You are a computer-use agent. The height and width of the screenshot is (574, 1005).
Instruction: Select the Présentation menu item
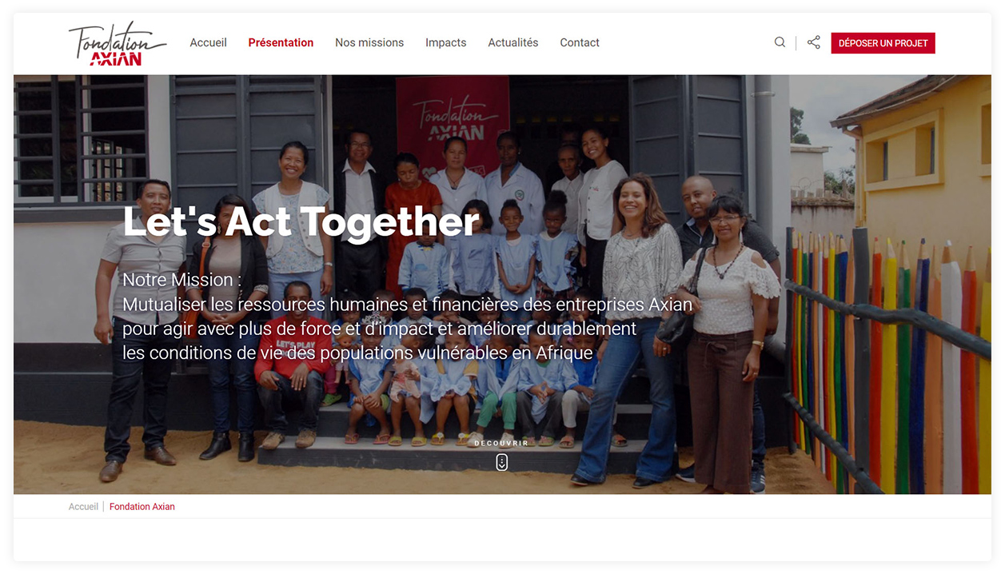pyautogui.click(x=281, y=42)
